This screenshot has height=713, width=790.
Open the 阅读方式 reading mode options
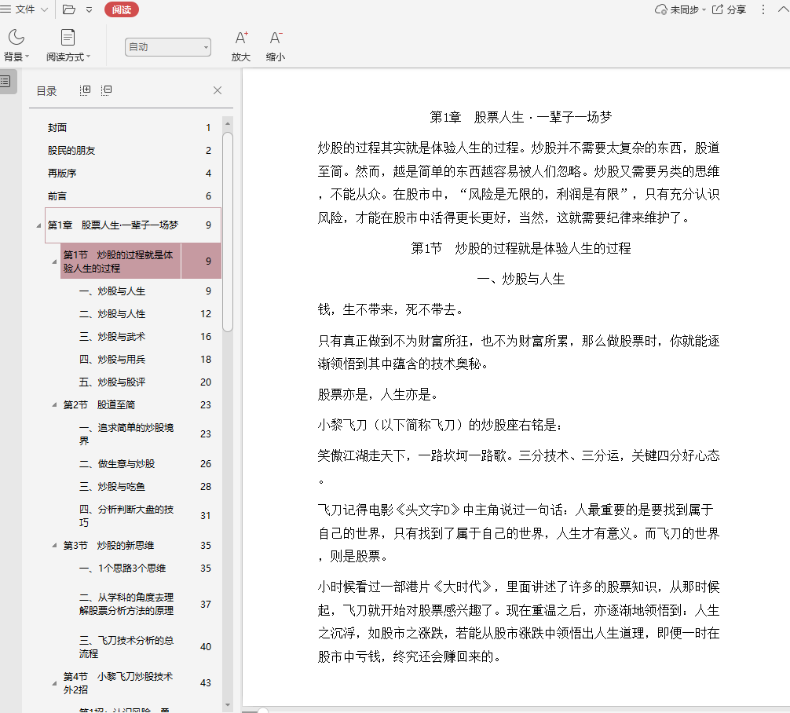tap(68, 46)
